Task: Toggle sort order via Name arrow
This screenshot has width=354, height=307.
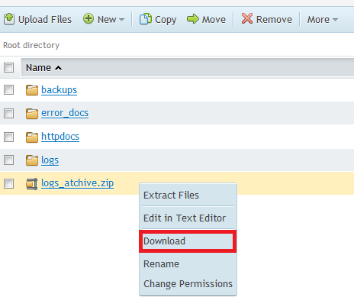Action: pyautogui.click(x=59, y=68)
